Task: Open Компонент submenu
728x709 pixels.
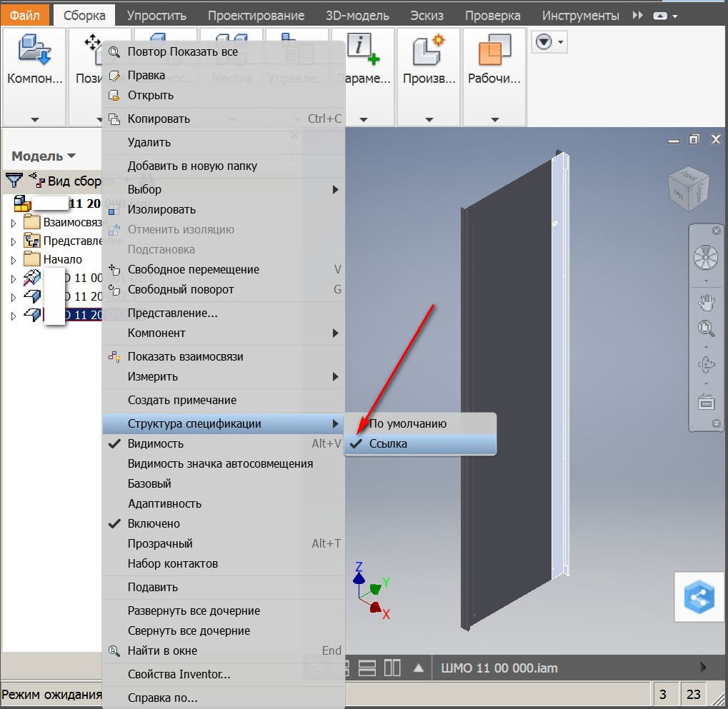Action: (224, 333)
